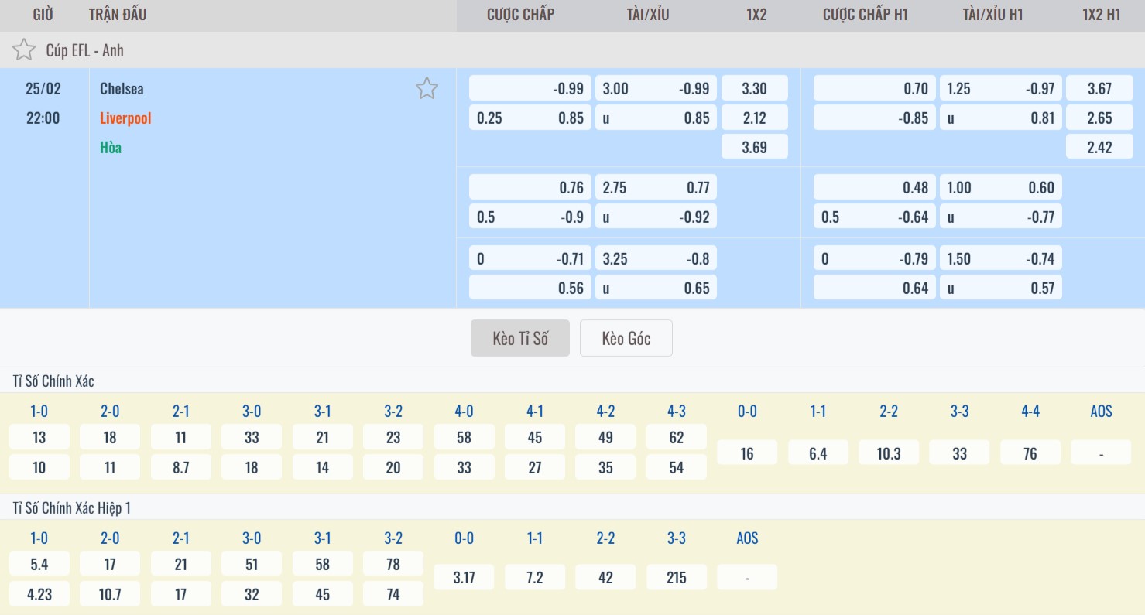Select full-time correct score 1-1 at 6.4
Screen dimensions: 1145x615
pos(818,453)
